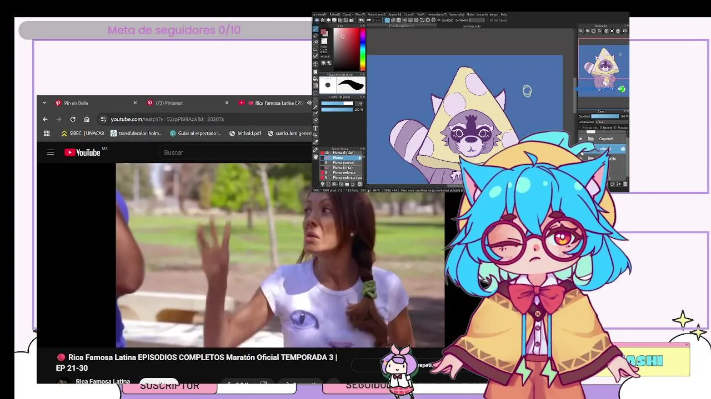
Task: Open the browser apps grid icon
Action: click(x=47, y=133)
